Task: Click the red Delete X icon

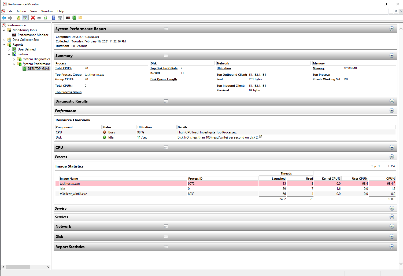Action: pyautogui.click(x=33, y=18)
